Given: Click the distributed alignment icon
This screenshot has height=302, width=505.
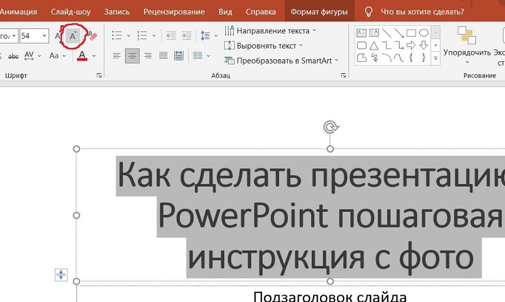Looking at the screenshot, I should [179, 56].
